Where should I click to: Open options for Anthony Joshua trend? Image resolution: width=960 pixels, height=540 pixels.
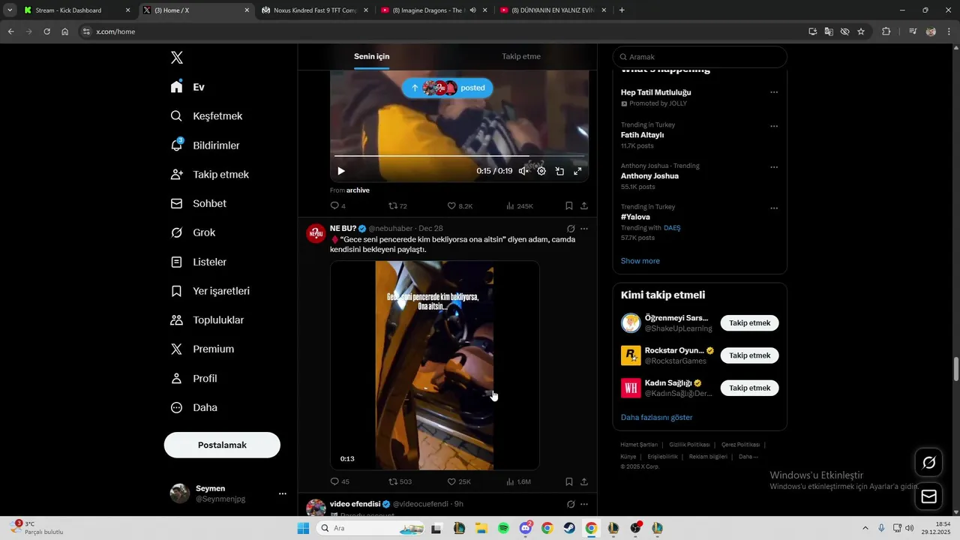point(774,167)
